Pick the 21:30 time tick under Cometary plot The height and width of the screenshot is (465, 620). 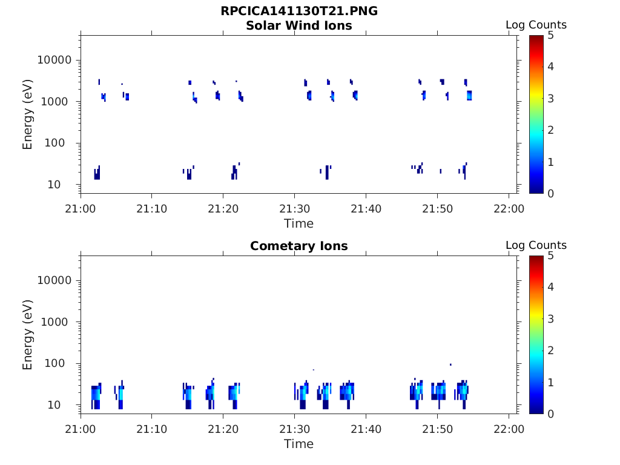pyautogui.click(x=295, y=429)
